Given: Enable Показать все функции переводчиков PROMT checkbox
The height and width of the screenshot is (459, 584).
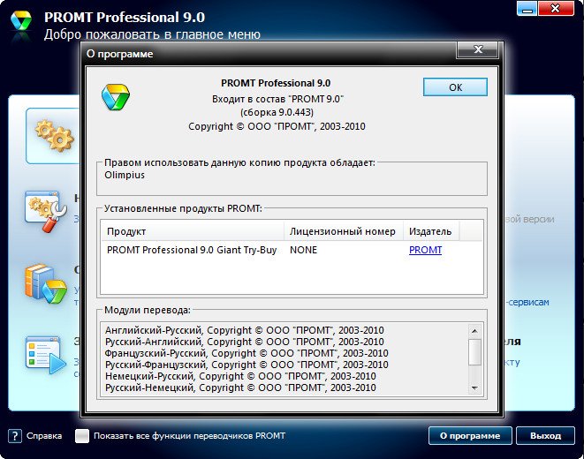Looking at the screenshot, I should pos(82,436).
